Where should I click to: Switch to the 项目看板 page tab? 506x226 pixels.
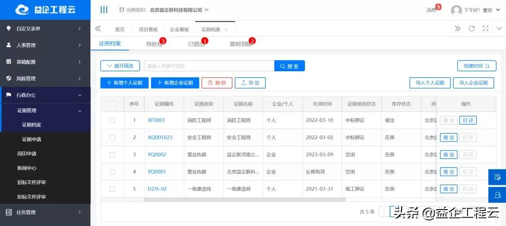click(149, 30)
